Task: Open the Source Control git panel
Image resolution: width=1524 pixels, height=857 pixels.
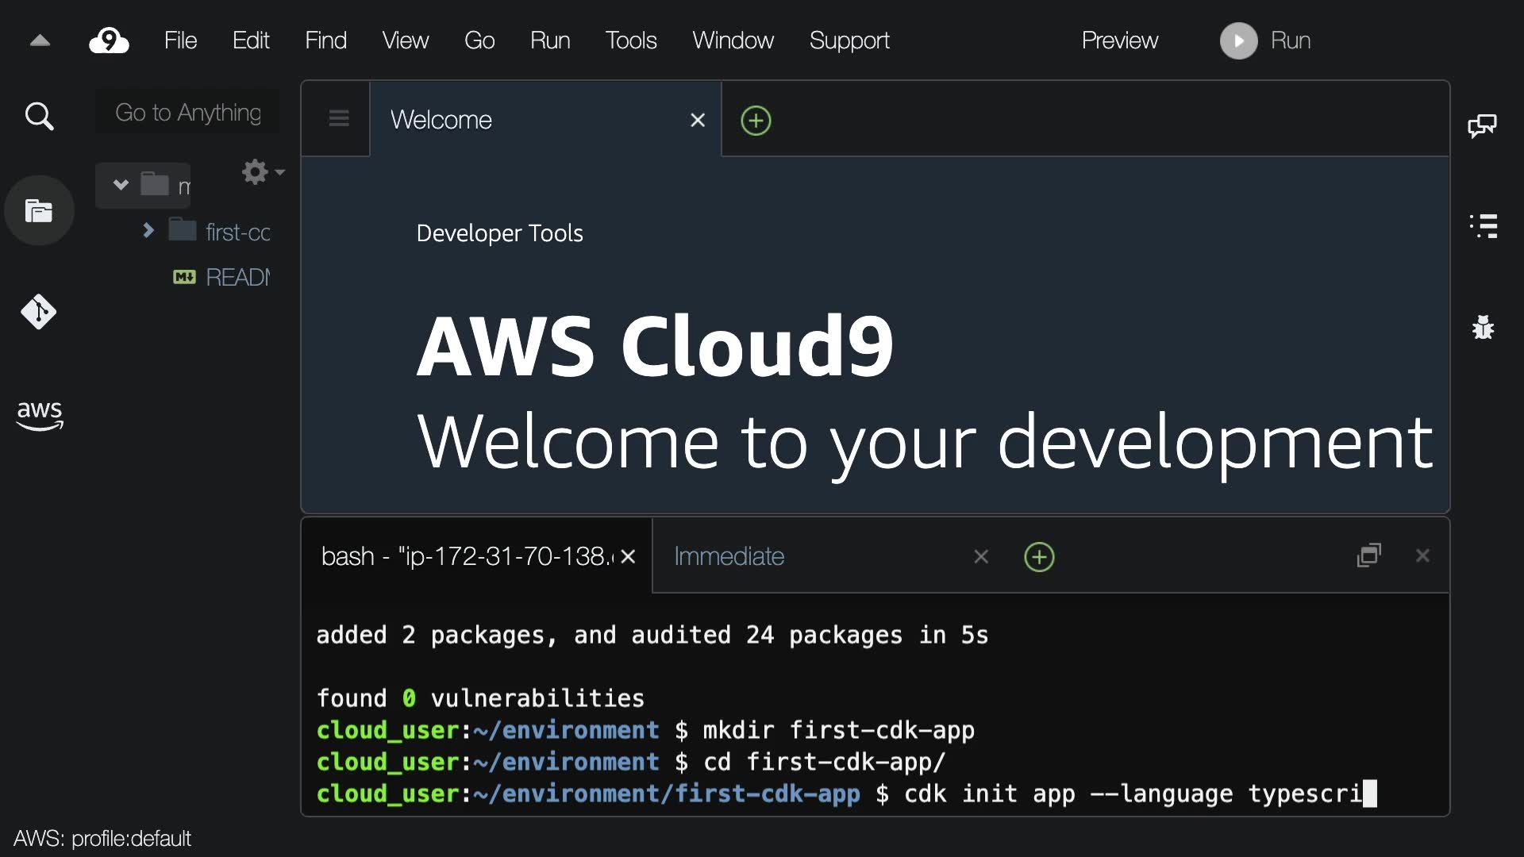Action: pyautogui.click(x=39, y=312)
